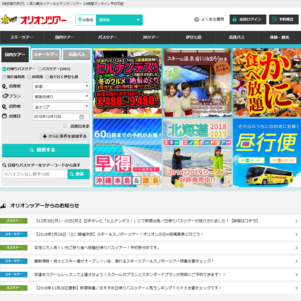Screen dimensions: 301x301
Task: Click the notepad icon on 予約確認
Action: point(275,19)
